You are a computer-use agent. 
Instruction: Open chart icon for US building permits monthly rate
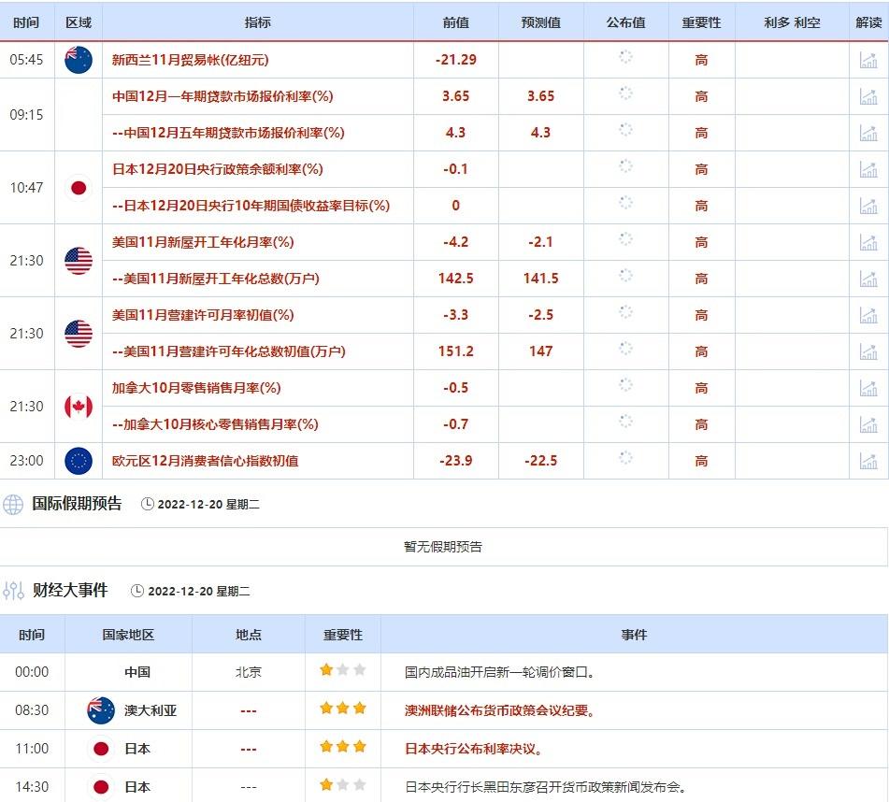point(868,315)
